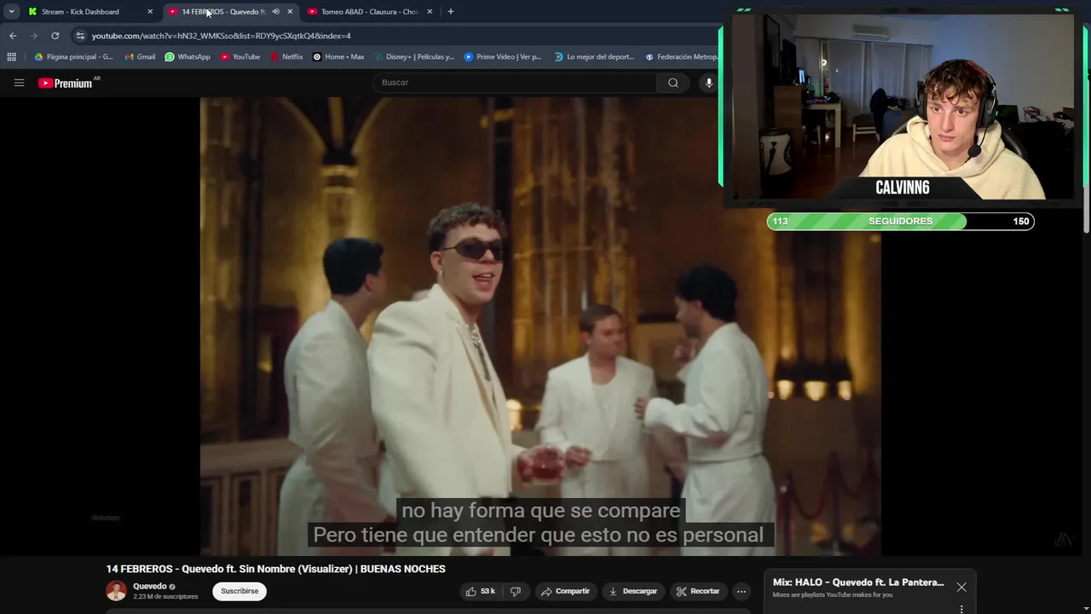Open Quevedo channel avatar
The image size is (1091, 614).
pos(116,590)
